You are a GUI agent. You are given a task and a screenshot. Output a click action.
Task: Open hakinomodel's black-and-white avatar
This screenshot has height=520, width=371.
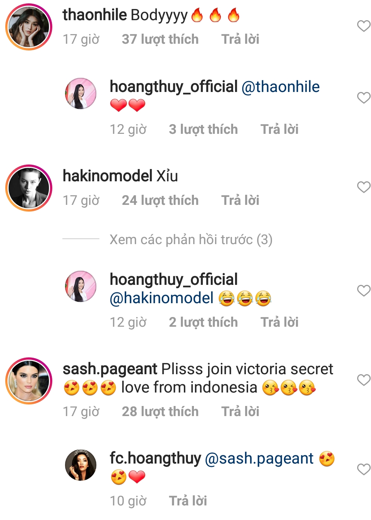point(29,188)
